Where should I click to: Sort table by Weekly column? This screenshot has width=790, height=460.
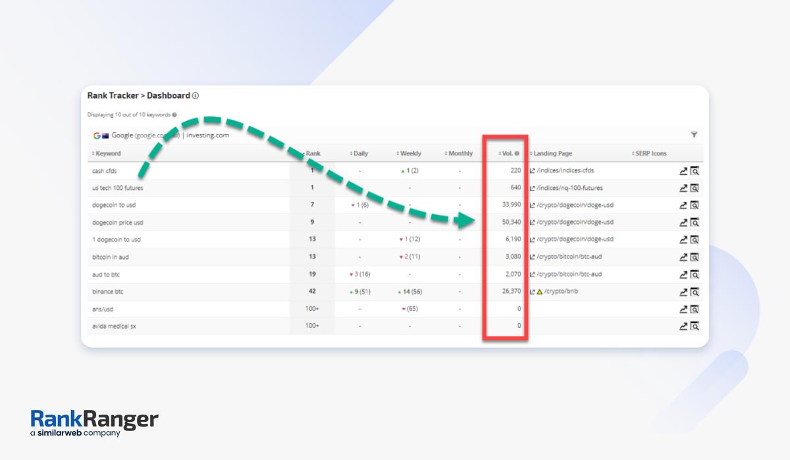click(x=409, y=154)
